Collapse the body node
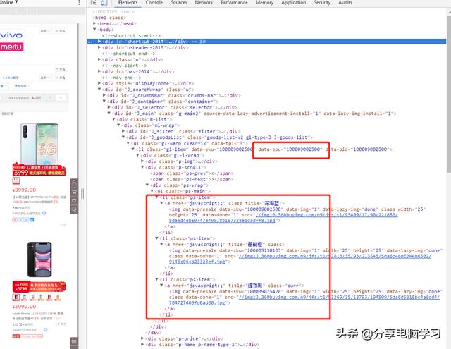The height and width of the screenshot is (349, 451). point(94,30)
